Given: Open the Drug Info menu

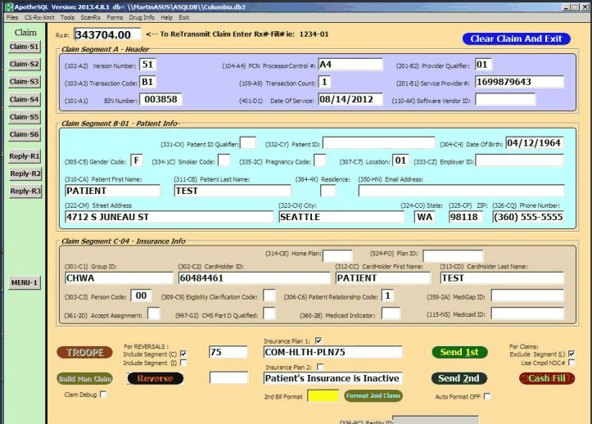Looking at the screenshot, I should point(142,16).
